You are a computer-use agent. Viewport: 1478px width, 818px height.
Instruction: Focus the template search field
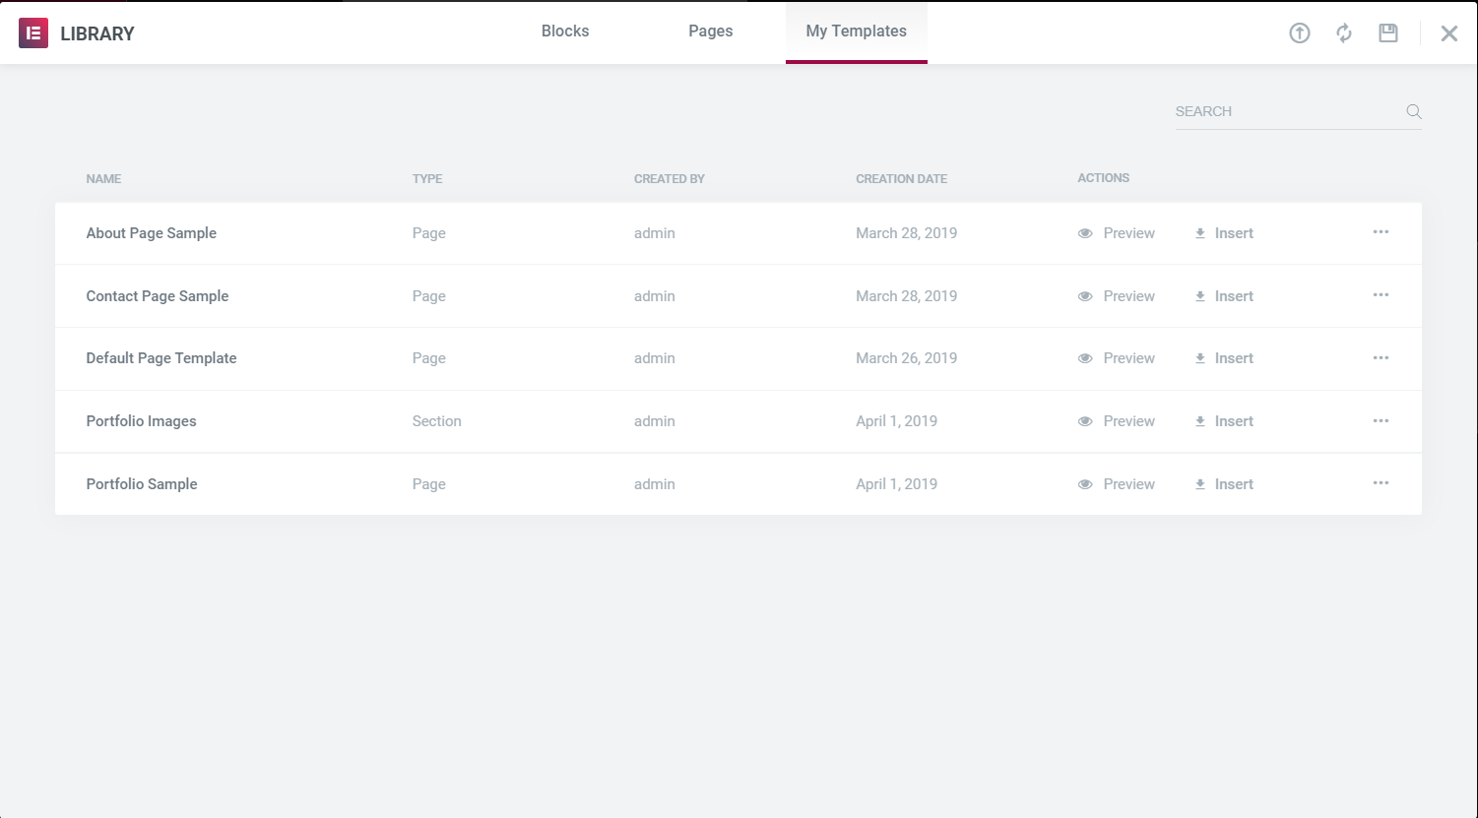[1285, 111]
